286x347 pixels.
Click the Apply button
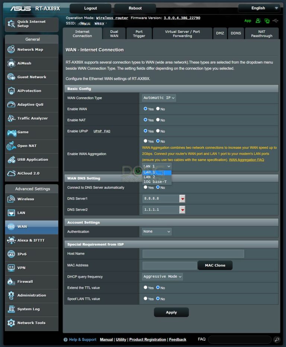[171, 312]
